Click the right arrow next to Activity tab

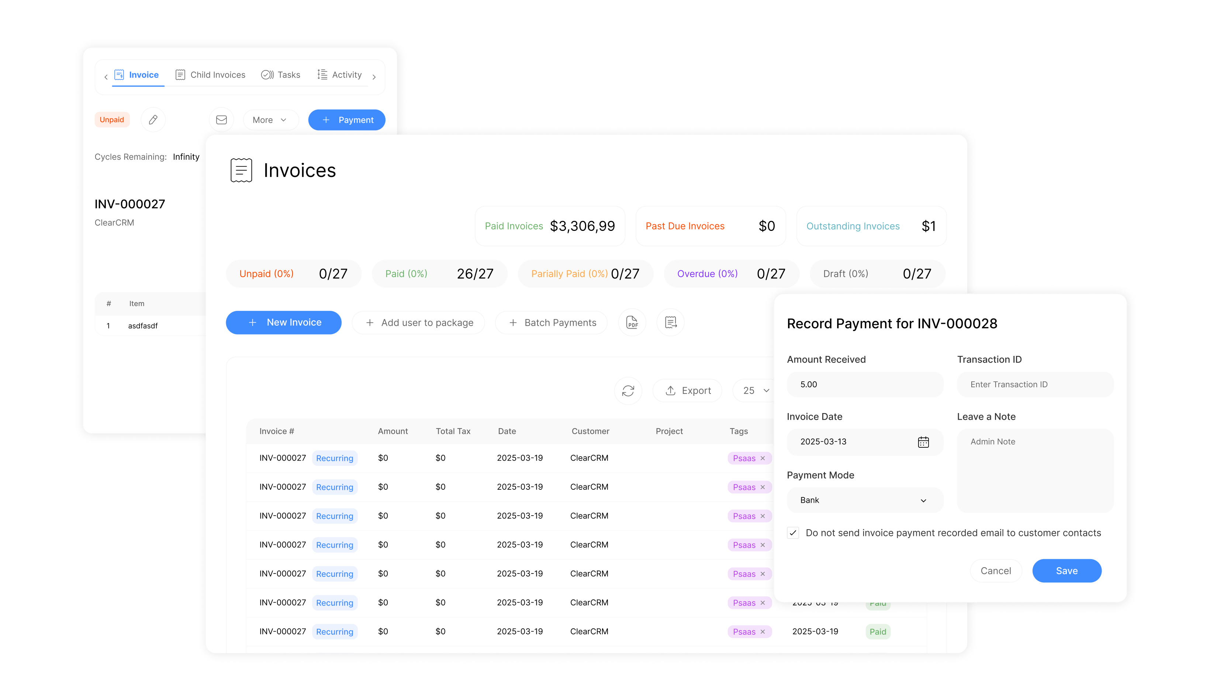pyautogui.click(x=374, y=77)
